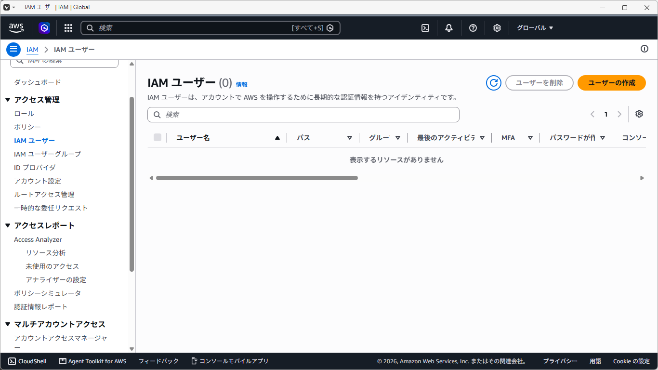Open アカウントアクセスマネージャー in the sidebar
Screen dimensions: 658x370
click(x=61, y=343)
